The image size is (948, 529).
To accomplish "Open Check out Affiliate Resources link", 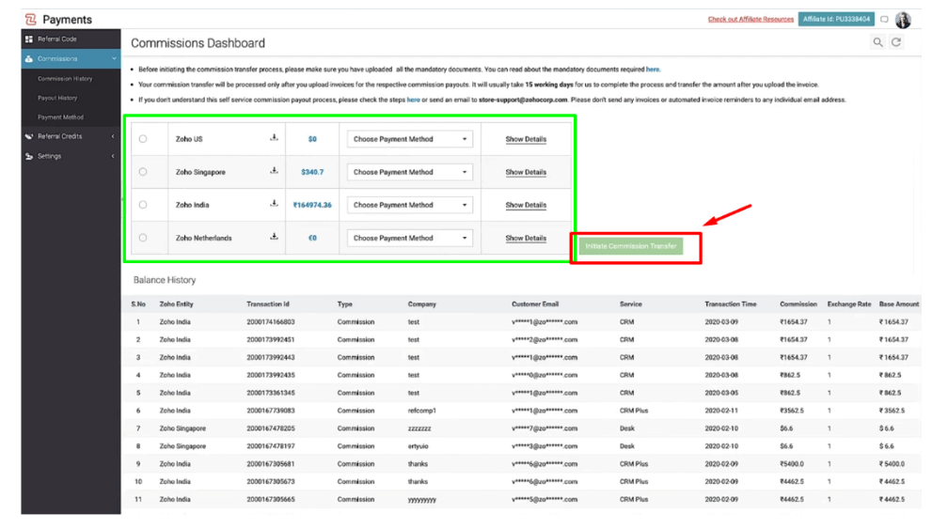I will click(750, 20).
